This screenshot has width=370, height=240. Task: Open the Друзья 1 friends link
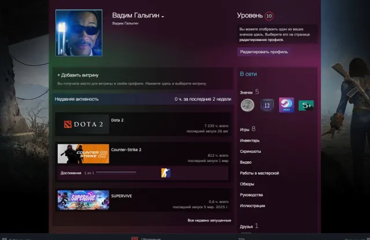point(249,226)
